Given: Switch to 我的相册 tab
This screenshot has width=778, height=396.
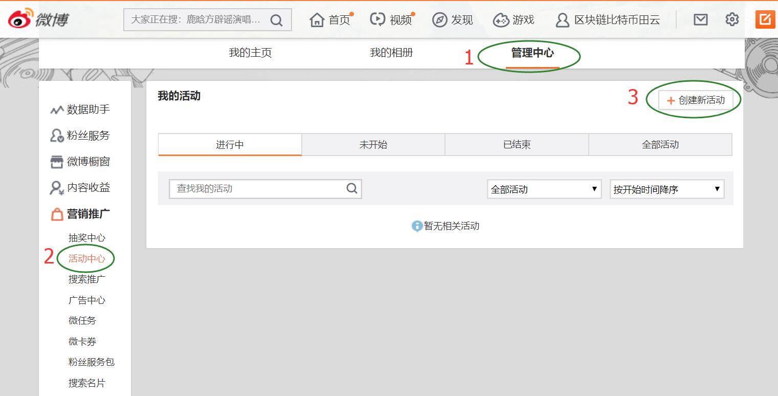Looking at the screenshot, I should point(391,53).
